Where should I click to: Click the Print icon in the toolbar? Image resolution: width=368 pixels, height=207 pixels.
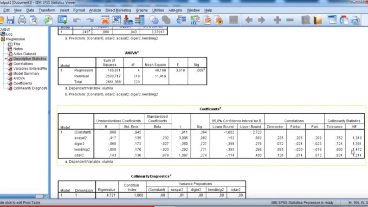(x=22, y=20)
